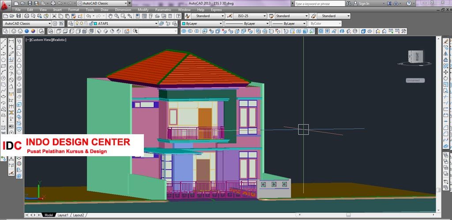Open Layer Properties Manager icon

(71, 24)
